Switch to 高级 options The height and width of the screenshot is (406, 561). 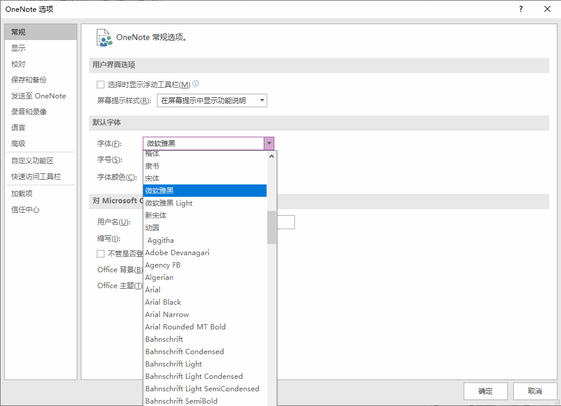[x=41, y=144]
